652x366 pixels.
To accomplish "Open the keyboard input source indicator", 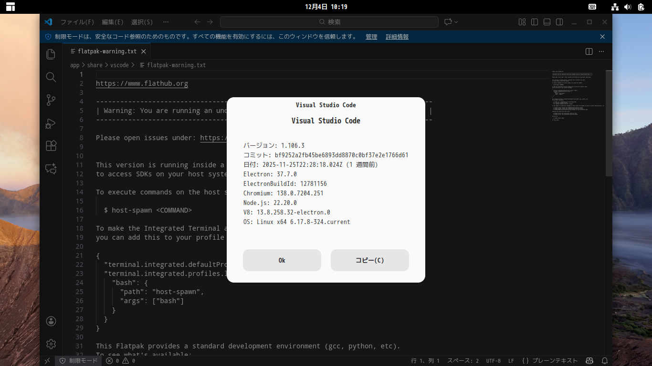I will point(592,7).
